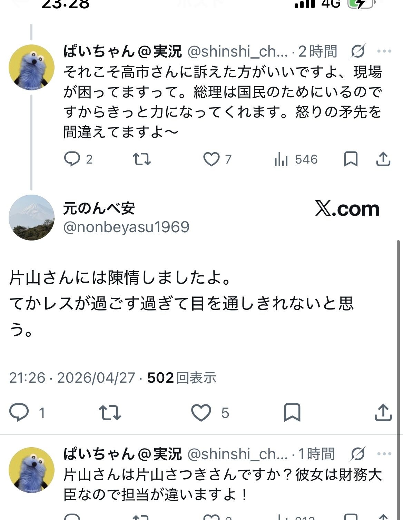
Task: Open the Mount Fuji profile picture
Action: click(31, 217)
